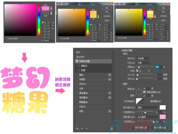The height and width of the screenshot is (134, 178).
Task: Open the 阴影模式 正片叠底 dropdown
Action: [148, 117]
